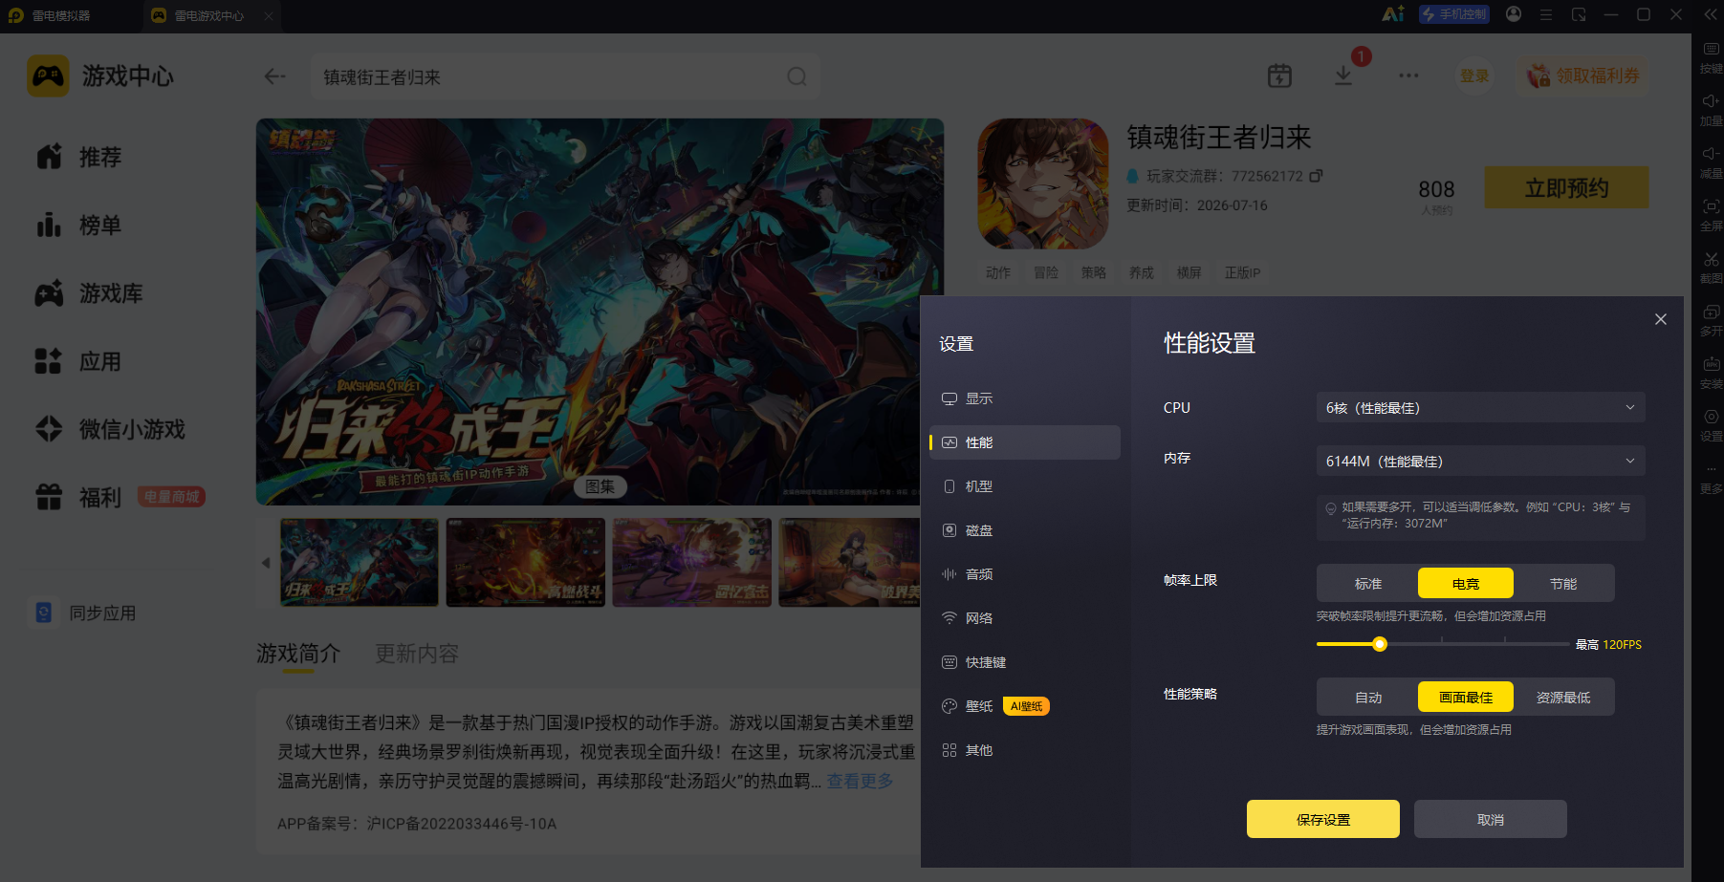Screen dimensions: 1724x882
Task: Switch to the 更新内容 tab
Action: click(x=417, y=654)
